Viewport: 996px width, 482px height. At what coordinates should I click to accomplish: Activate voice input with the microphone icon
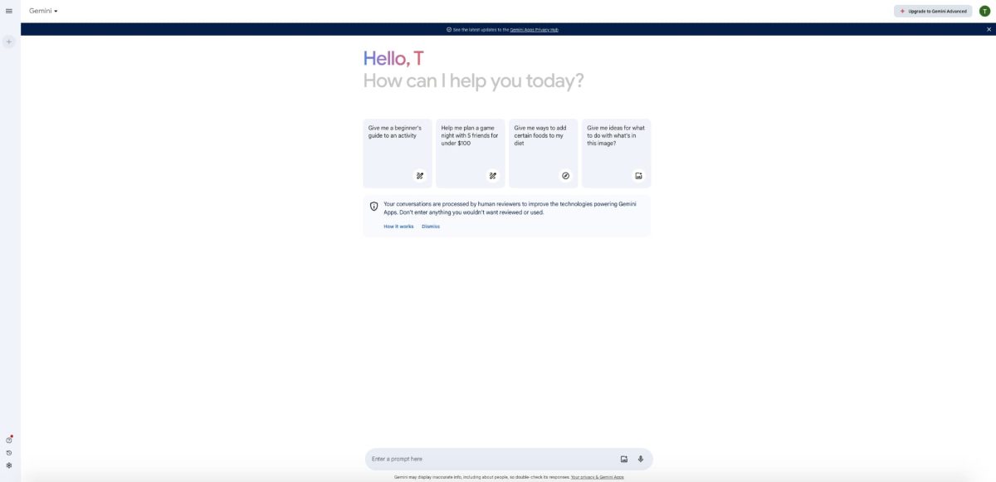(x=639, y=457)
